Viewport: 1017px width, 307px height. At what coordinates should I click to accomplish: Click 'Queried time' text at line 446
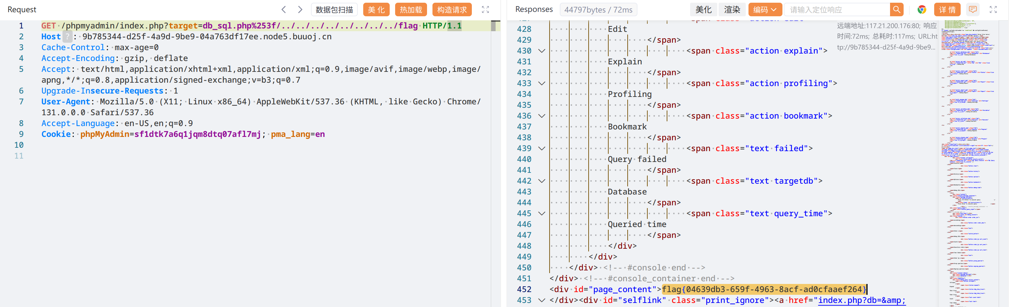[637, 224]
